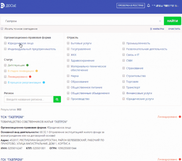Select Общественные объединения checkbox
The width and height of the screenshot is (182, 161).
pos(68,93)
